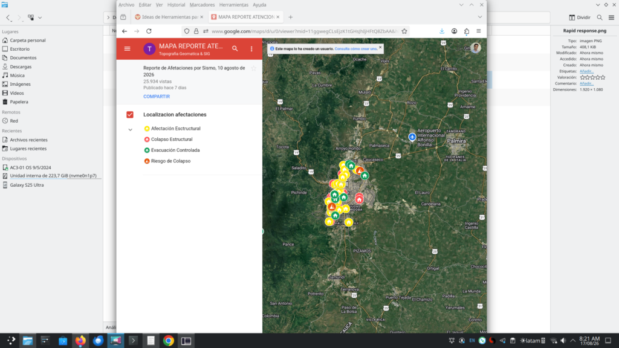
Task: Click the tracking protection shield icon
Action: [187, 31]
